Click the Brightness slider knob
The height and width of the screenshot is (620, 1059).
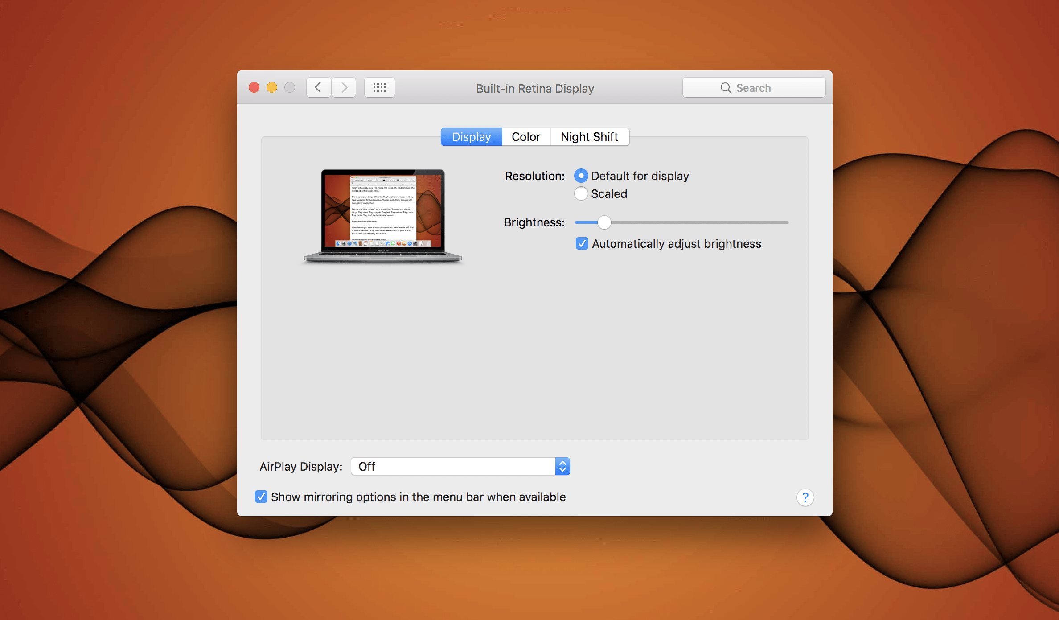coord(604,222)
